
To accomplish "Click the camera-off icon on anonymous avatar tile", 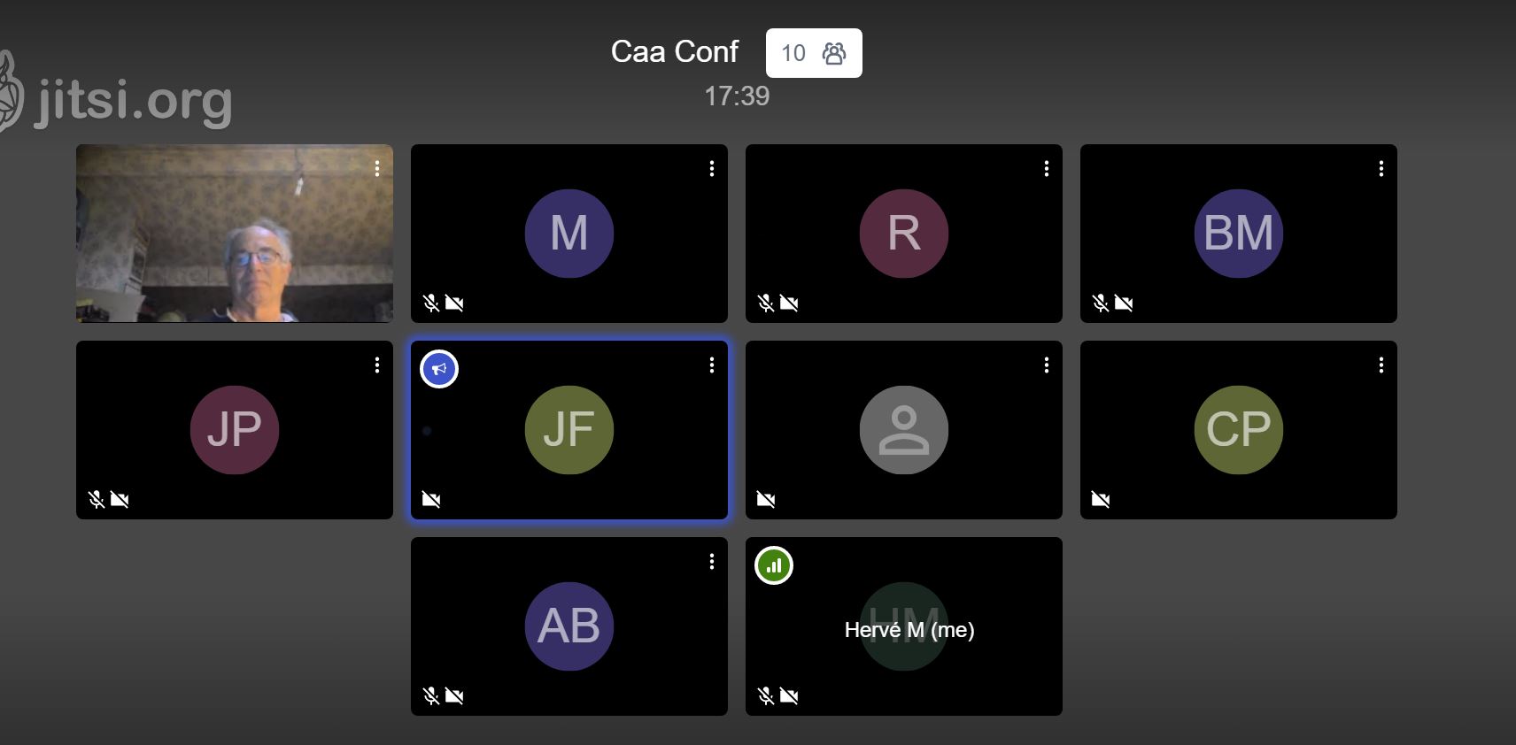I will pyautogui.click(x=766, y=500).
